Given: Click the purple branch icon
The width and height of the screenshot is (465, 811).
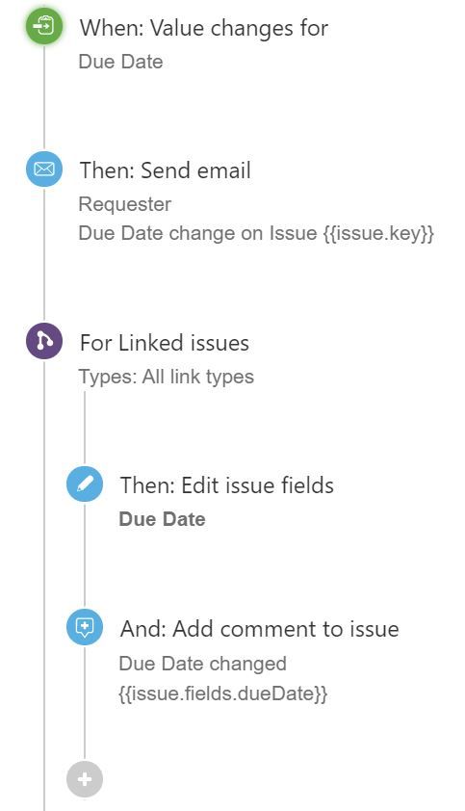Looking at the screenshot, I should tap(44, 341).
